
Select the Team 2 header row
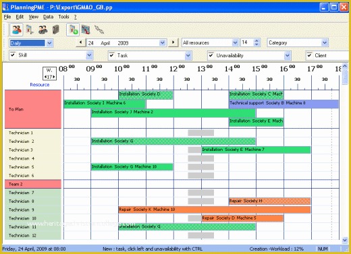(33, 184)
